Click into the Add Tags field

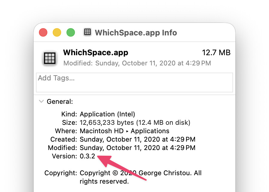[134, 82]
